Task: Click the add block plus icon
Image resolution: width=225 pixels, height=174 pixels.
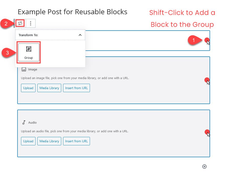Action: (x=205, y=166)
